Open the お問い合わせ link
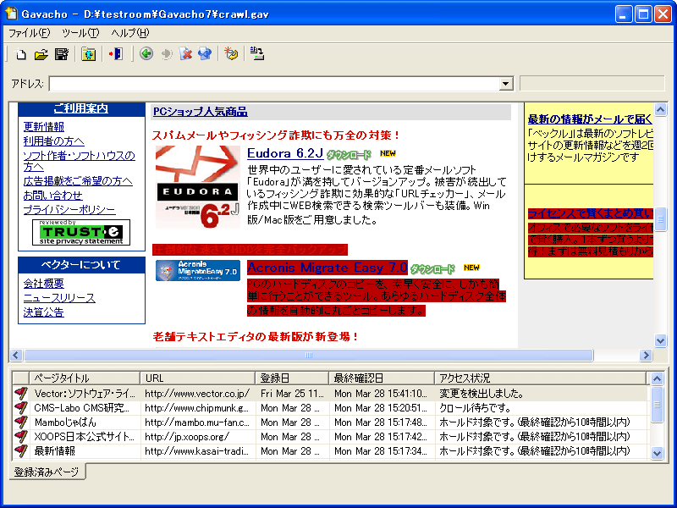The width and height of the screenshot is (677, 508). (x=53, y=196)
